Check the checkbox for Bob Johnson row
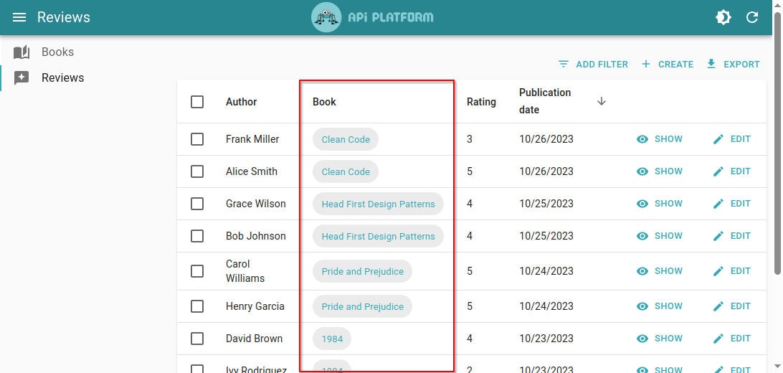This screenshot has height=373, width=783. click(197, 236)
